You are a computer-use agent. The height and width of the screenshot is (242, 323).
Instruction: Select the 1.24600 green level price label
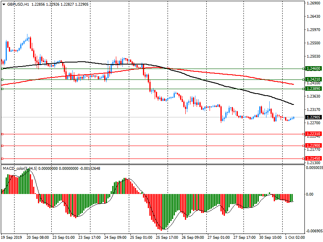313,69
